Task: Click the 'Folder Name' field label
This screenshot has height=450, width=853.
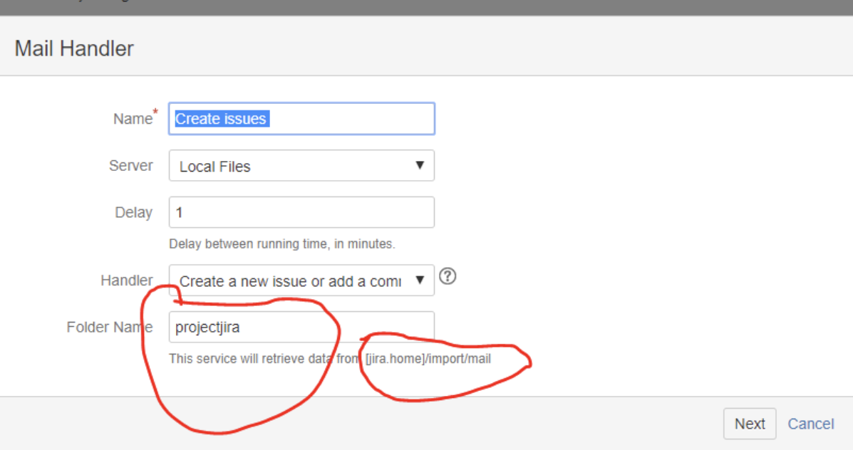Action: 109,328
